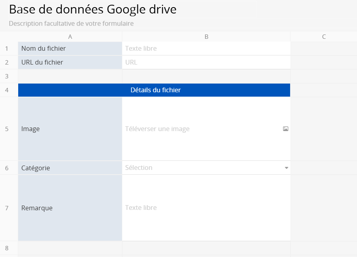Select row 5 header
The width and height of the screenshot is (357, 257).
point(7,129)
